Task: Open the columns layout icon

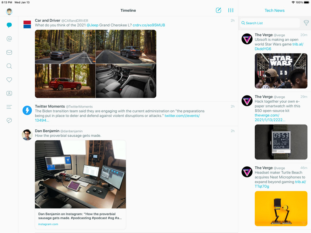Action: click(x=231, y=10)
